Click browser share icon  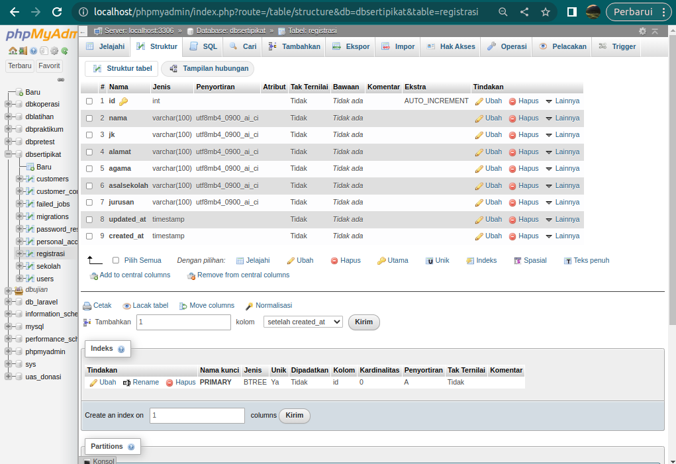[524, 12]
